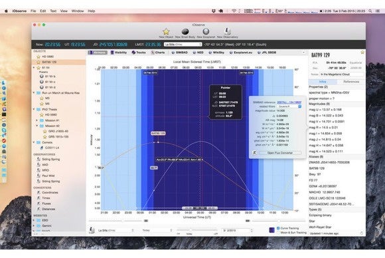Click the favorite star next to BAT99 129 title
This screenshot has height=258, width=385.
click(x=362, y=52)
